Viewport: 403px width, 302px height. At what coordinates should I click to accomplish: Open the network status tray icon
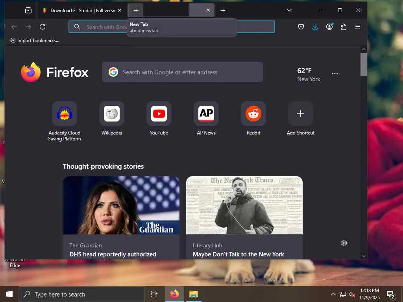pyautogui.click(x=343, y=294)
